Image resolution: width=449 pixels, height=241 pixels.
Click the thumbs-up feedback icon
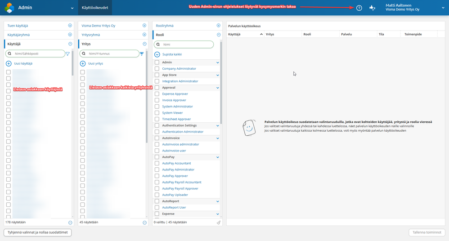(x=372, y=8)
